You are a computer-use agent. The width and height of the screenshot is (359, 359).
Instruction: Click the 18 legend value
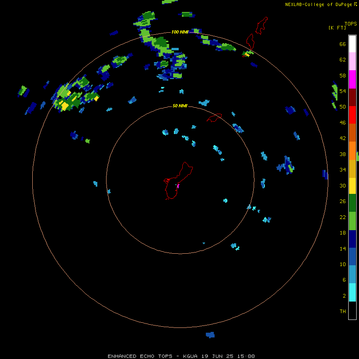[x=343, y=233]
